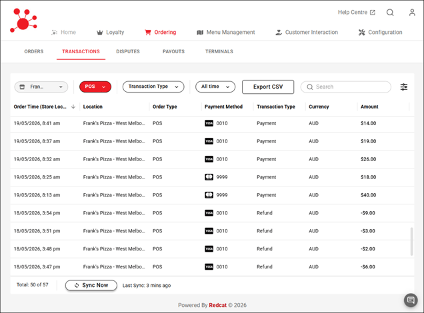This screenshot has width=424, height=313.
Task: Click sort arrow on Order Time column
Action: [73, 107]
